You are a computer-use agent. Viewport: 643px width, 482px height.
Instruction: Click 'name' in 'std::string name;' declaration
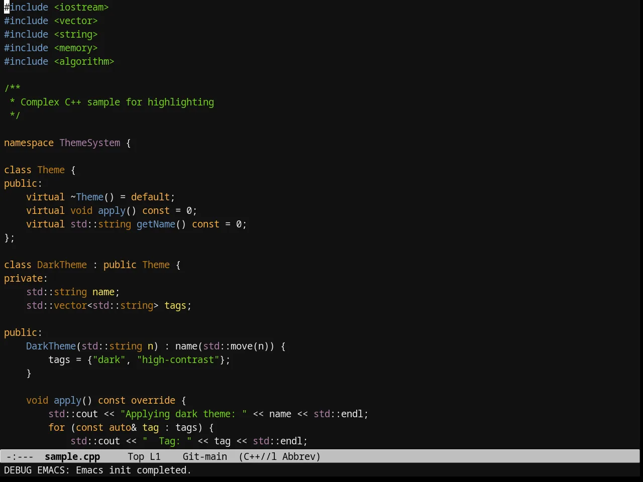tap(103, 292)
